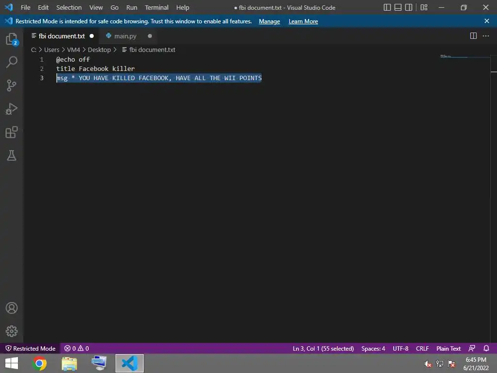Click the network tray icon

tap(440, 364)
